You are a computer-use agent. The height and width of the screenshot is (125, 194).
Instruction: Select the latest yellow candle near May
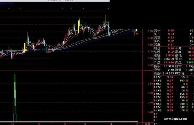[137, 30]
